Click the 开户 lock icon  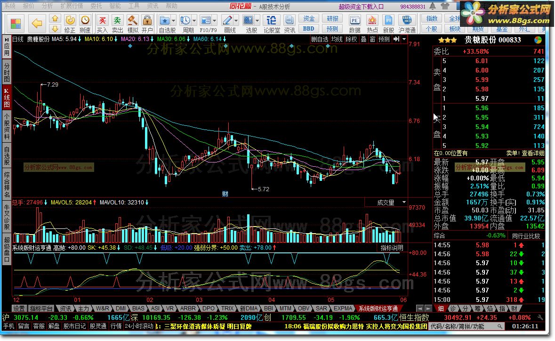(x=147, y=24)
